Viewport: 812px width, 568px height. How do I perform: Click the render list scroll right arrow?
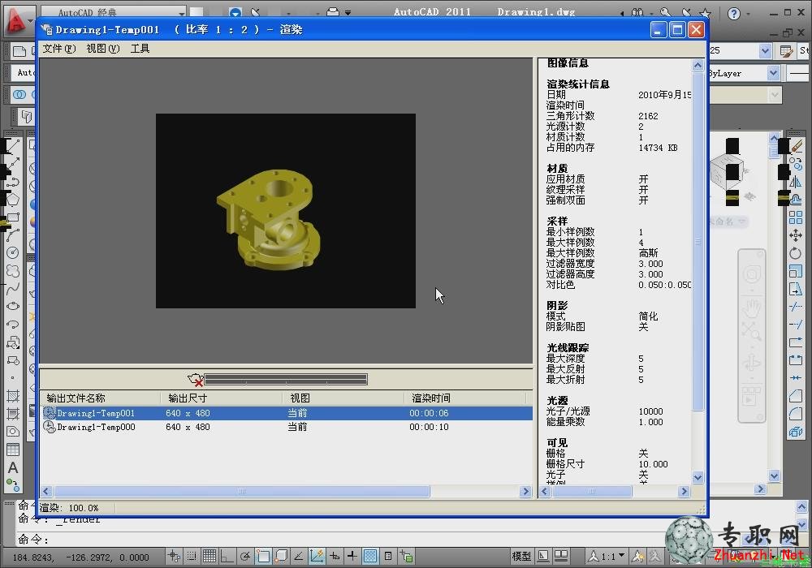point(525,491)
